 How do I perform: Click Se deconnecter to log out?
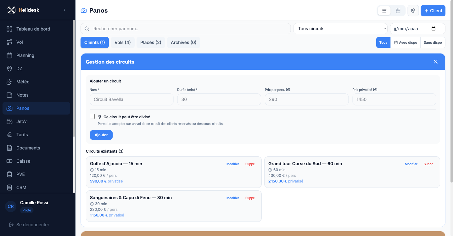click(x=29, y=225)
